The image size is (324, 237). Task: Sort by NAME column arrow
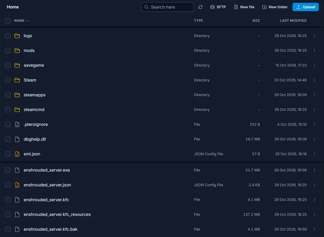[x=27, y=21]
